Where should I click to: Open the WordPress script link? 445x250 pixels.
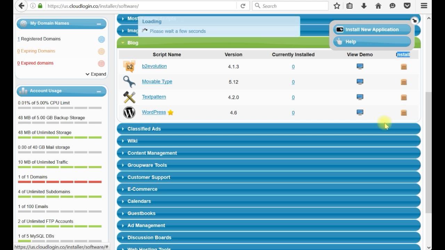154,112
